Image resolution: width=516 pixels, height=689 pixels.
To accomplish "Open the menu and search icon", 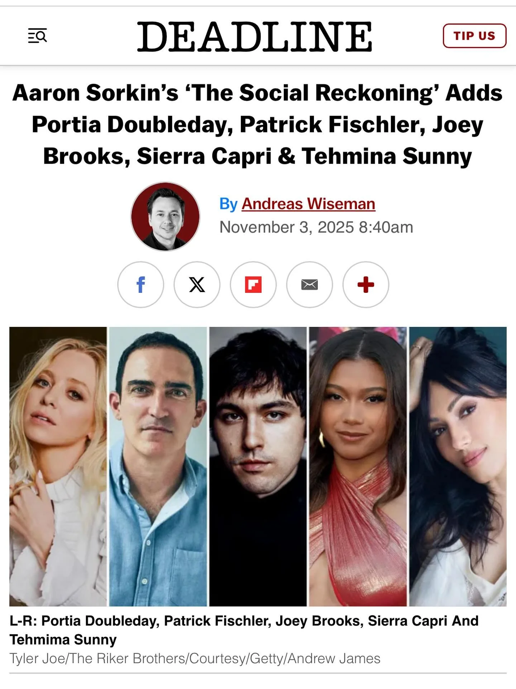I will click(x=37, y=36).
